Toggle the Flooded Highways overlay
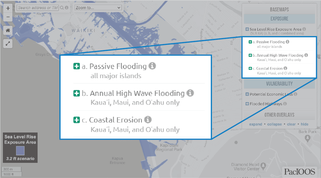The image size is (321, 178). (247, 104)
